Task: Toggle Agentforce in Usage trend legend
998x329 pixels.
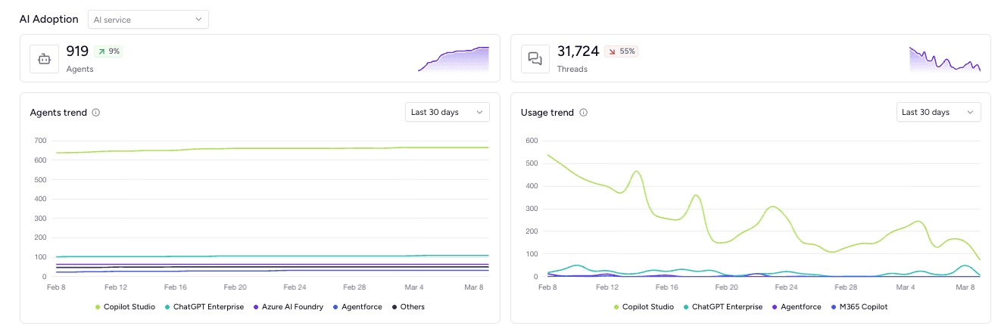Action: tap(797, 307)
